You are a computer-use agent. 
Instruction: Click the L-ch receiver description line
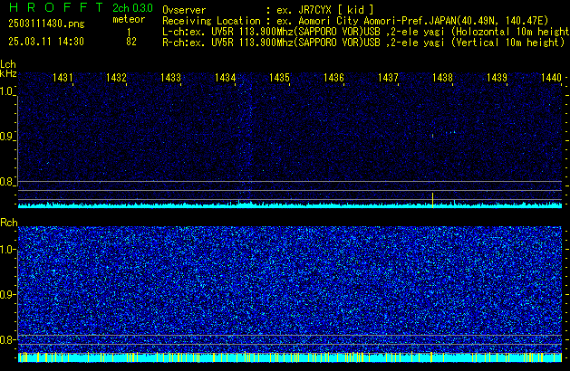pyautogui.click(x=366, y=32)
